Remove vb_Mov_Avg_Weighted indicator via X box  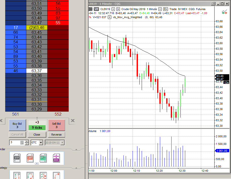click(110, 17)
